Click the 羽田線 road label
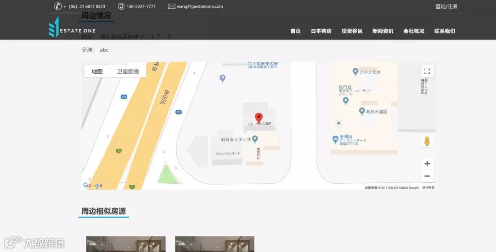 click(x=165, y=98)
